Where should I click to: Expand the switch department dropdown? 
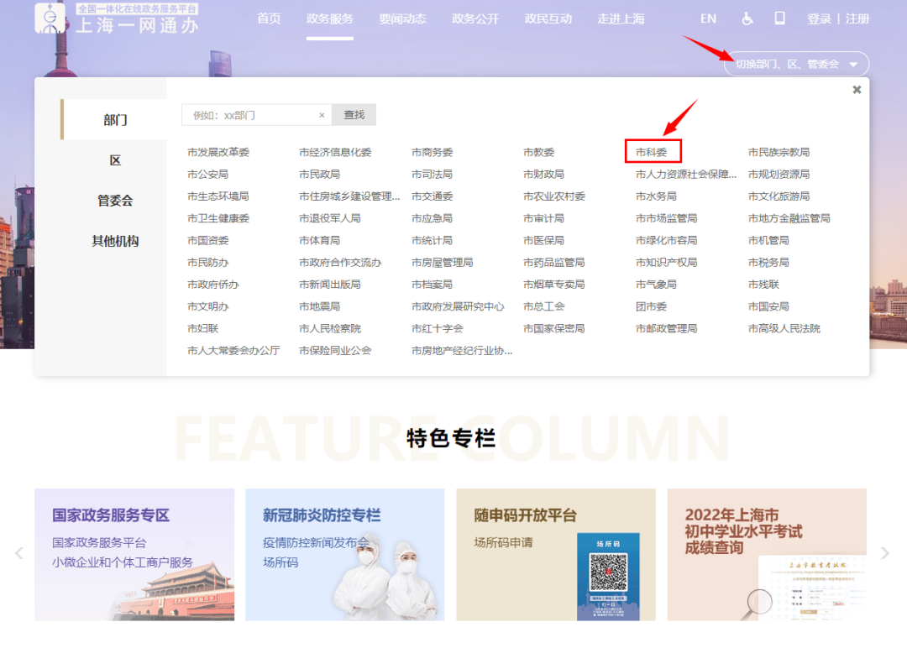[x=796, y=64]
